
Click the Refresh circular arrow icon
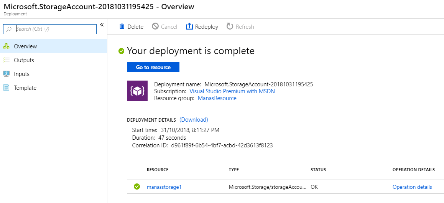pyautogui.click(x=230, y=26)
